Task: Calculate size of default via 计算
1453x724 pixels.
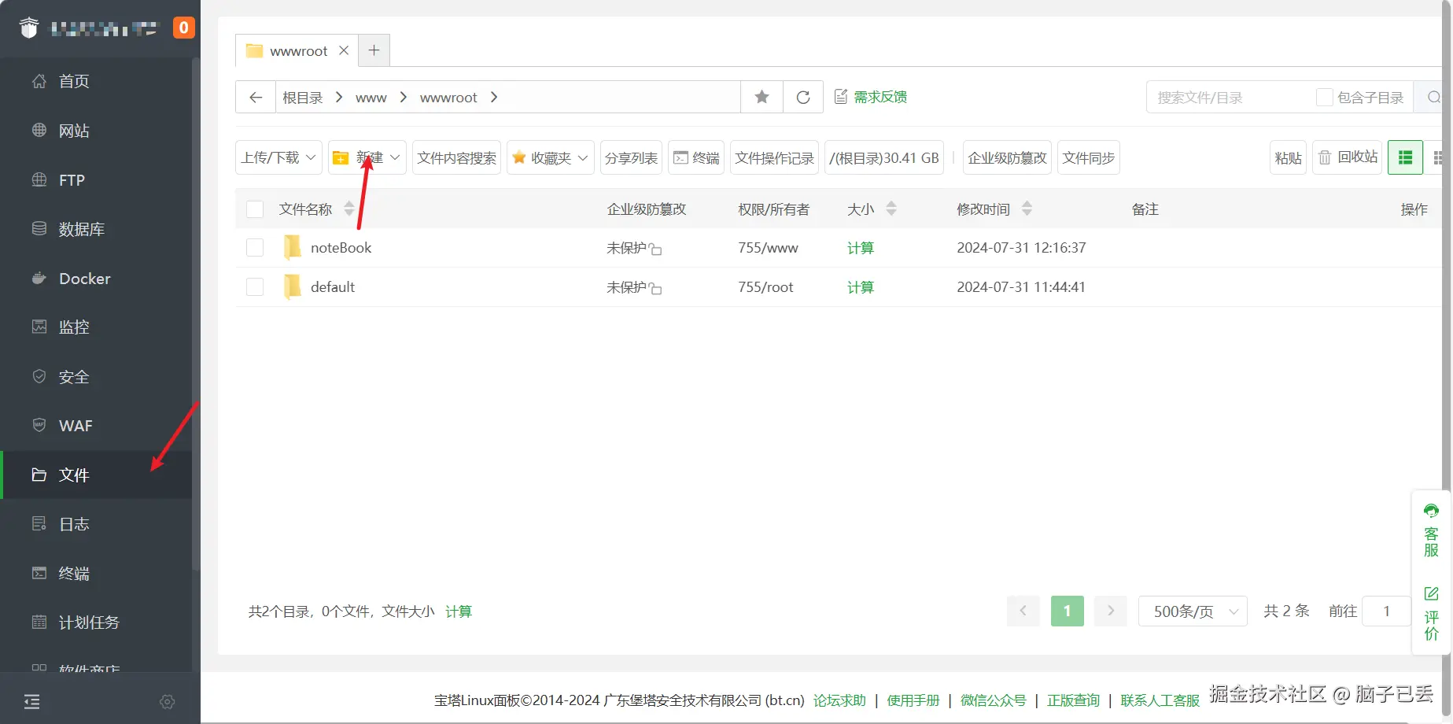Action: [x=860, y=287]
